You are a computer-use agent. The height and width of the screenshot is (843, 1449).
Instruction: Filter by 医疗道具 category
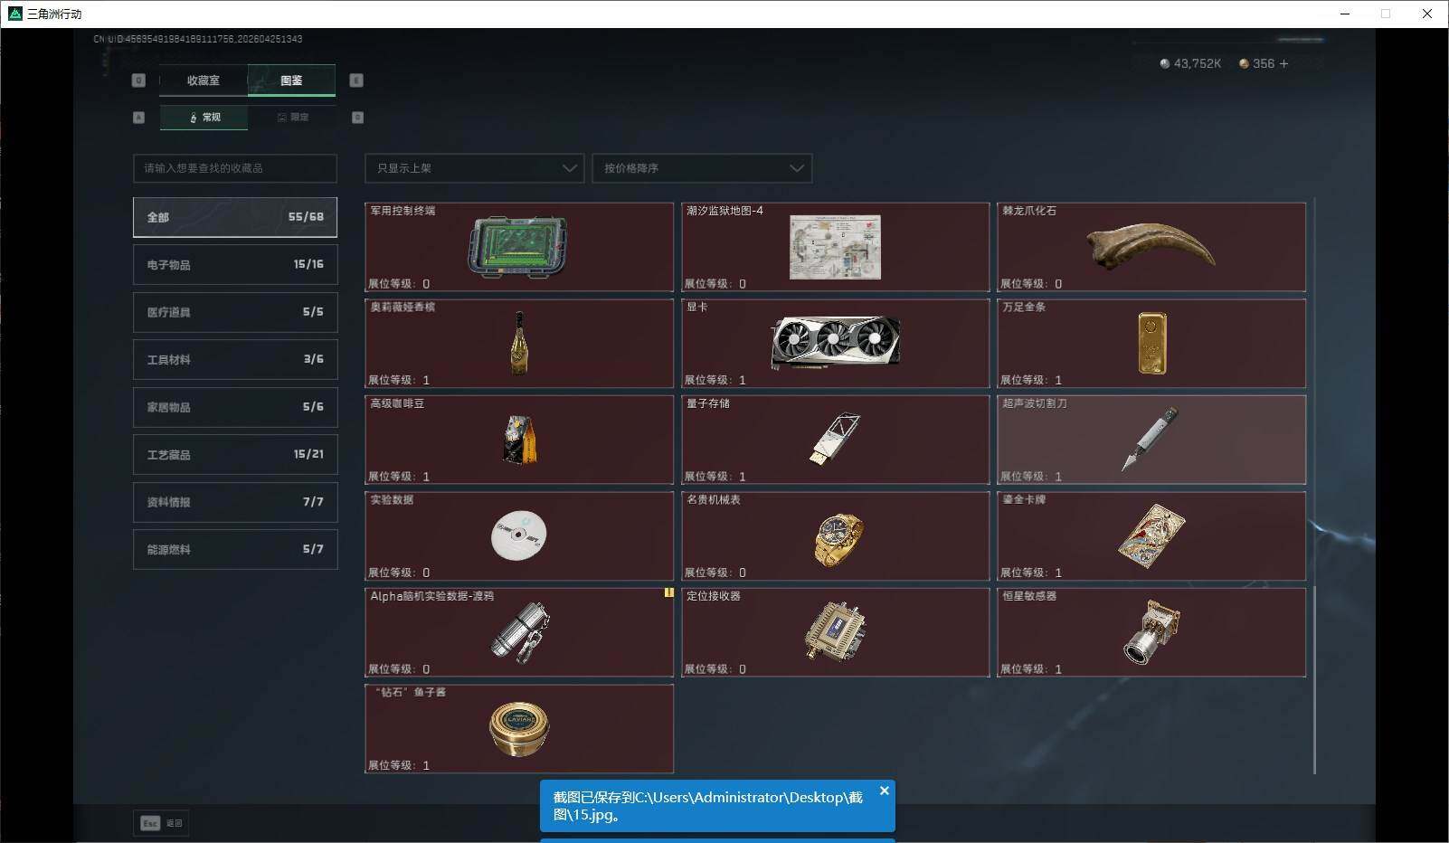pyautogui.click(x=235, y=312)
